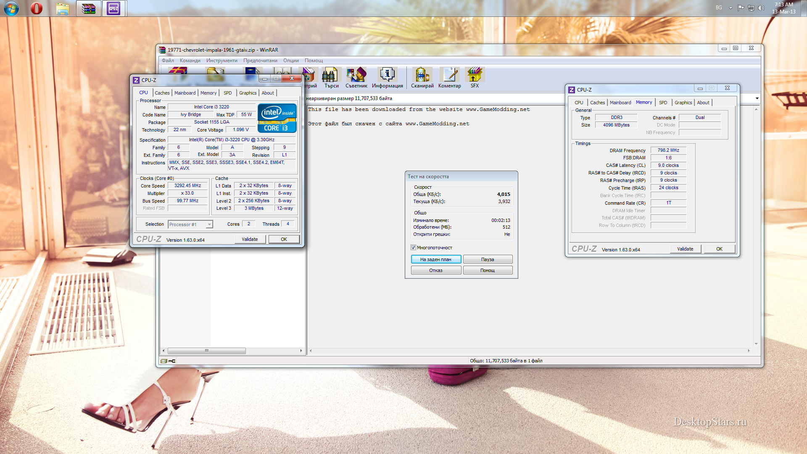The image size is (807, 454).
Task: Select Graphics tab in right CPU-Z window
Action: tap(683, 103)
